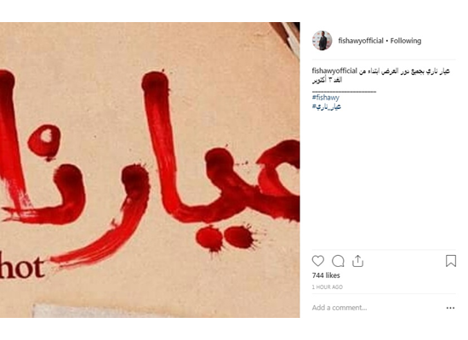Click the red blood-drop dots on poster
This screenshot has height=340, width=468.
click(x=225, y=237)
